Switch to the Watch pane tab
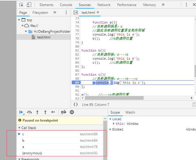Viewport: 196px width, 160px height. [x=130, y=112]
